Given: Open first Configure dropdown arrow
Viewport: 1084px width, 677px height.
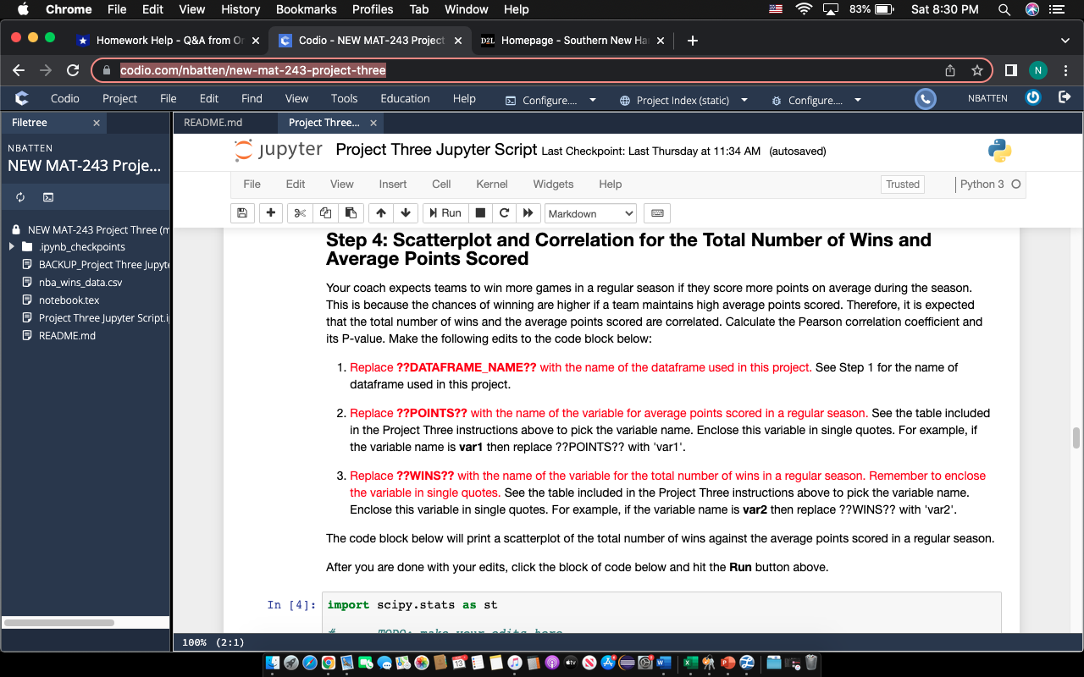Looking at the screenshot, I should tap(592, 100).
